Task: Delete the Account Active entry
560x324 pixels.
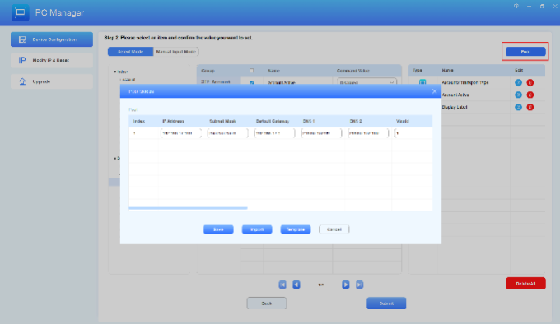Action: (530, 95)
